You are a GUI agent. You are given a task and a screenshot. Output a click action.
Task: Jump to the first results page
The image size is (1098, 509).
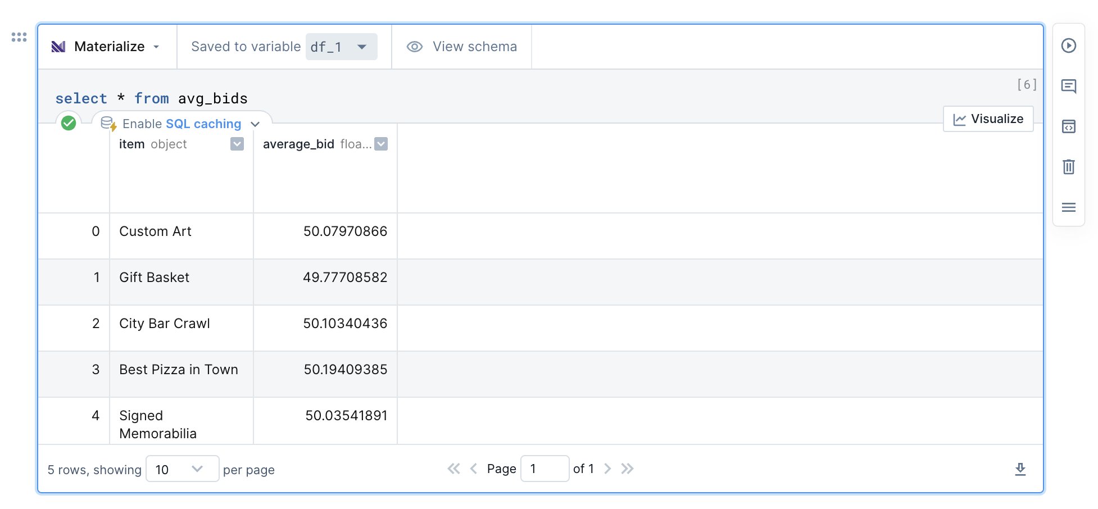pyautogui.click(x=453, y=469)
